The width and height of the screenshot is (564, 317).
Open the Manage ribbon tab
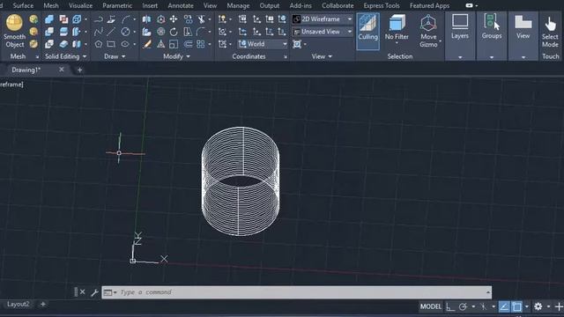coord(238,5)
